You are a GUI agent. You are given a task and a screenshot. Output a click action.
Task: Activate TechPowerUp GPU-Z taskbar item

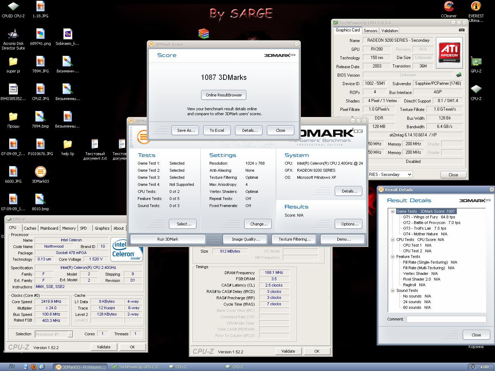pyautogui.click(x=136, y=367)
